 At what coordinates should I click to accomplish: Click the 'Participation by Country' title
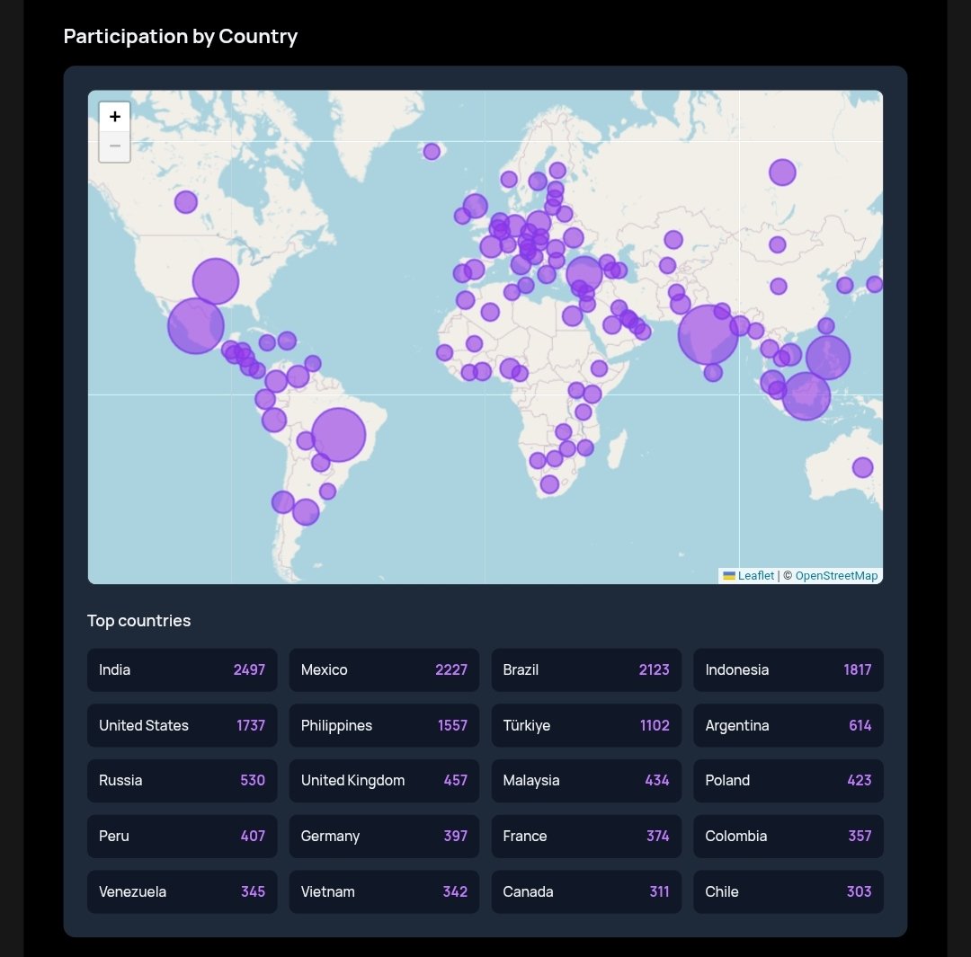click(x=180, y=37)
